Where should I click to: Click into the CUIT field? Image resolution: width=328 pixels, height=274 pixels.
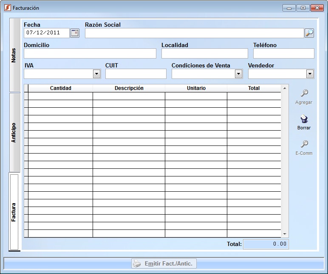click(x=136, y=74)
